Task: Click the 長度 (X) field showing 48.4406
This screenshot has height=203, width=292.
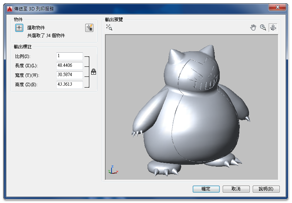Action: 70,65
